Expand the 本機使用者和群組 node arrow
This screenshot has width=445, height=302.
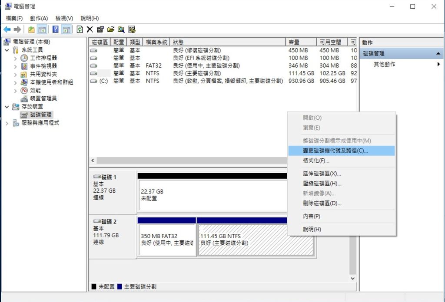15,83
